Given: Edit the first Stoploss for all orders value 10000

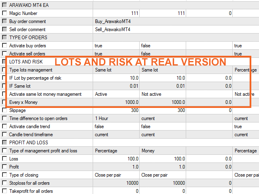Looking at the screenshot, I should (132, 183).
